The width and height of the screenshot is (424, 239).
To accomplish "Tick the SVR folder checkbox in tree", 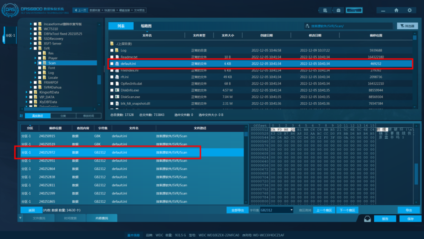I will tap(35, 48).
